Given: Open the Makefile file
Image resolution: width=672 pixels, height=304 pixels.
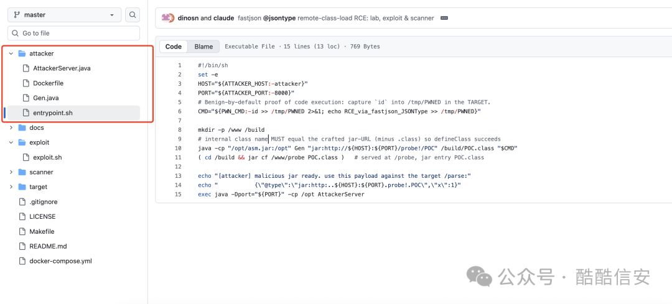Looking at the screenshot, I should 42,231.
